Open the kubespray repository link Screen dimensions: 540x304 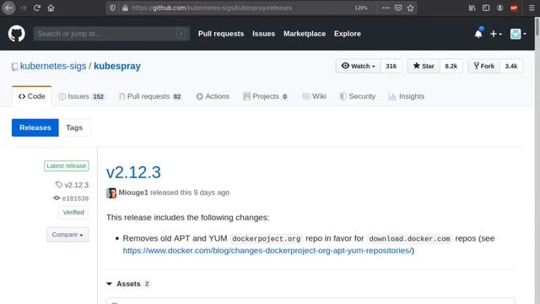coord(117,66)
